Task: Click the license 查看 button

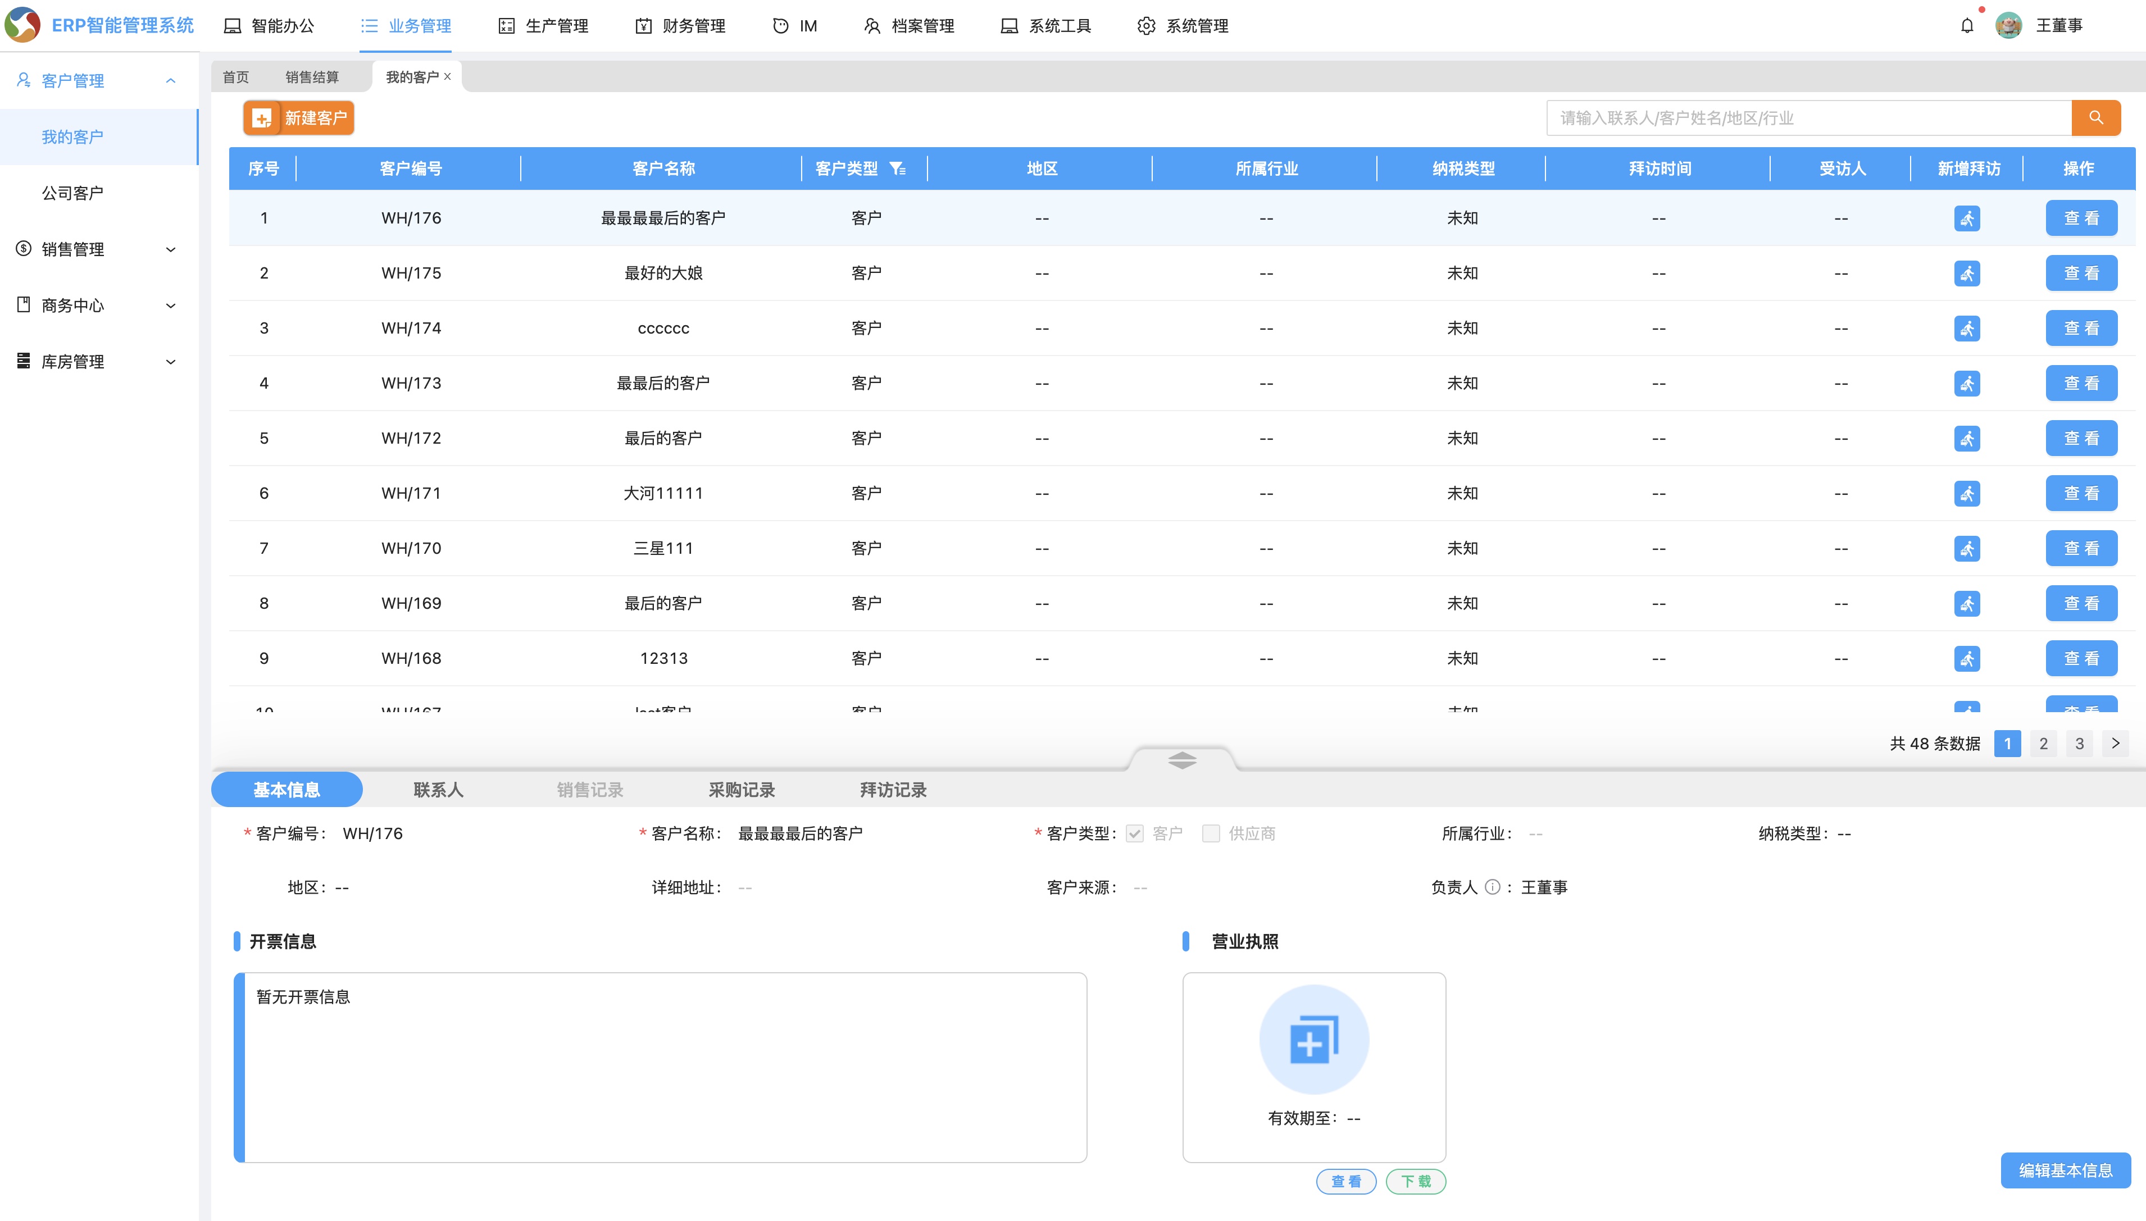Action: 1346,1181
